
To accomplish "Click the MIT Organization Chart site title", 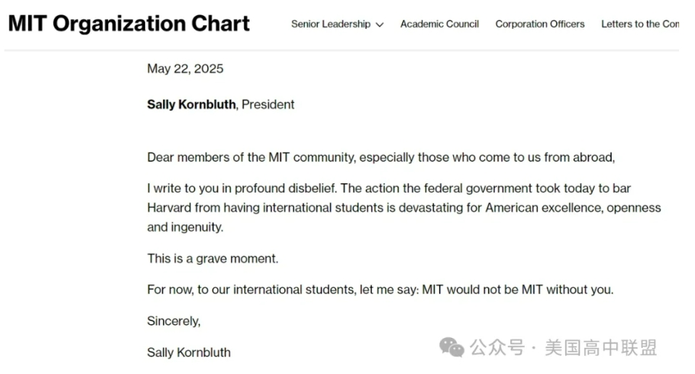I will (129, 23).
